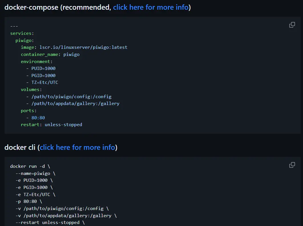
Task: Click '- PUID=1000' in the compose file
Action: pos(41,68)
